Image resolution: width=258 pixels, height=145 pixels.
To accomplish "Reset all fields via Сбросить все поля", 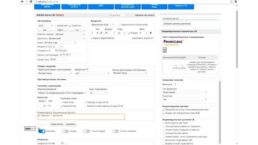I will tap(144, 15).
